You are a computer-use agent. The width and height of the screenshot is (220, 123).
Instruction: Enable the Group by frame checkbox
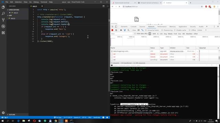tap(146, 30)
